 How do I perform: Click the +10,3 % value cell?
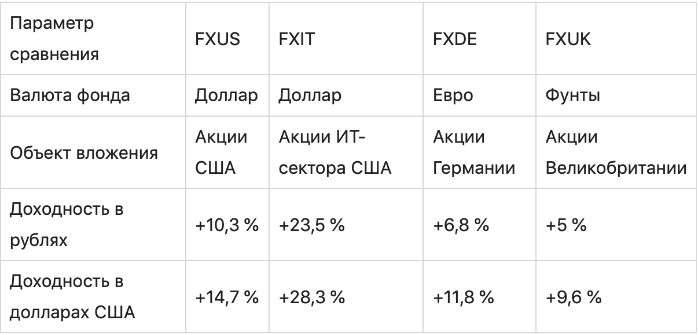point(226,225)
